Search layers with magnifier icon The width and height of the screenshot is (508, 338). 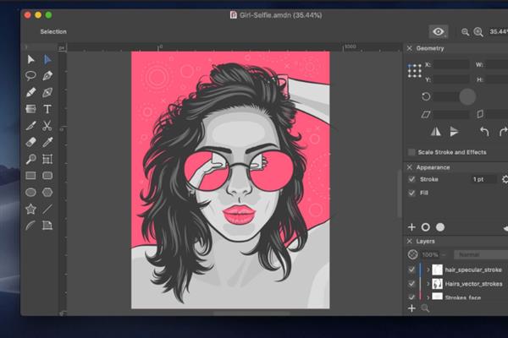click(x=425, y=308)
